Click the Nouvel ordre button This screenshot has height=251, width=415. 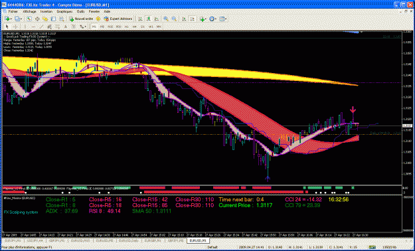click(82, 19)
